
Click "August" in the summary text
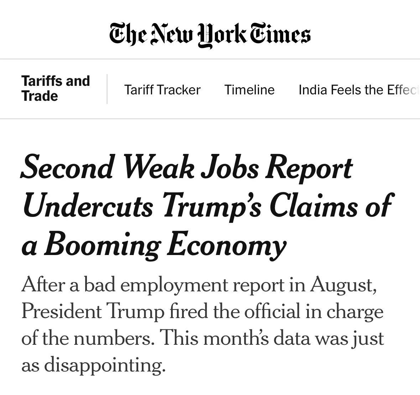(x=343, y=285)
